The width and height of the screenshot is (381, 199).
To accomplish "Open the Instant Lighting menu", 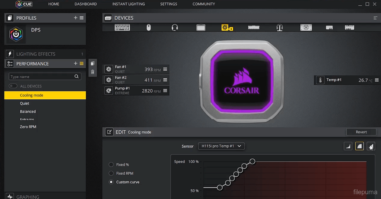I will (x=128, y=4).
